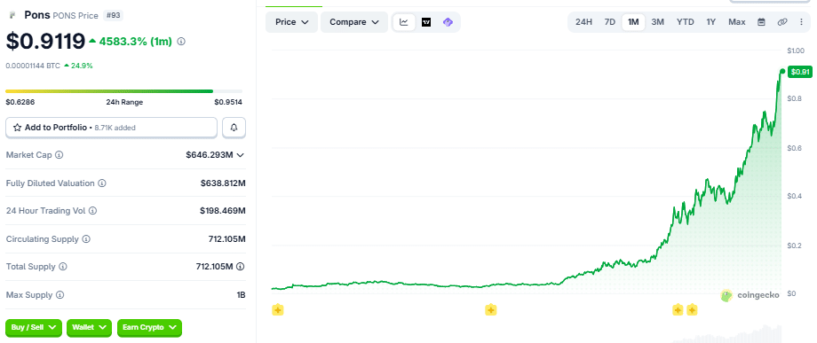Show Total Supply label info tooltip

click(63, 267)
